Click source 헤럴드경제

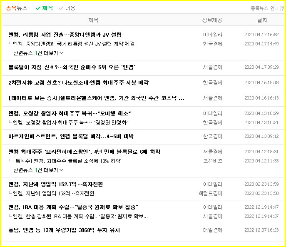coord(211,194)
